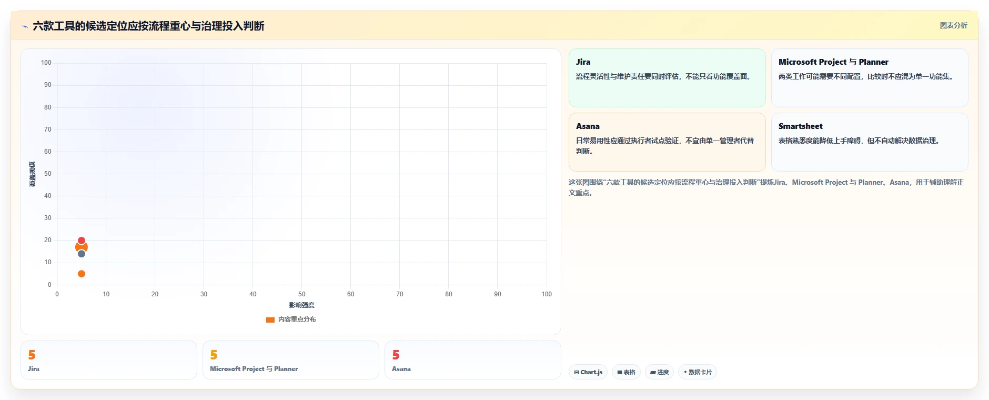Screen dimensions: 989x400
Task: Click the 图表分析 label in the header
Action: pos(953,25)
